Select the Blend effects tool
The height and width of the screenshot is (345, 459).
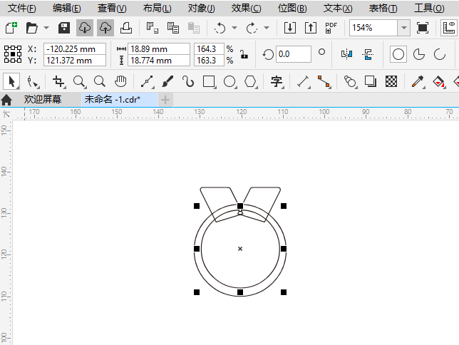350,81
